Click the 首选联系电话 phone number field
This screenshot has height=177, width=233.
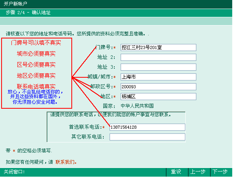147,127
